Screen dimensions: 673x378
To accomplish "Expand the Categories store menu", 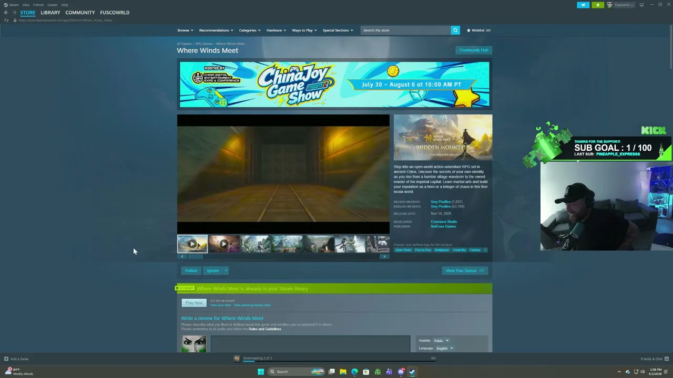I will click(250, 30).
